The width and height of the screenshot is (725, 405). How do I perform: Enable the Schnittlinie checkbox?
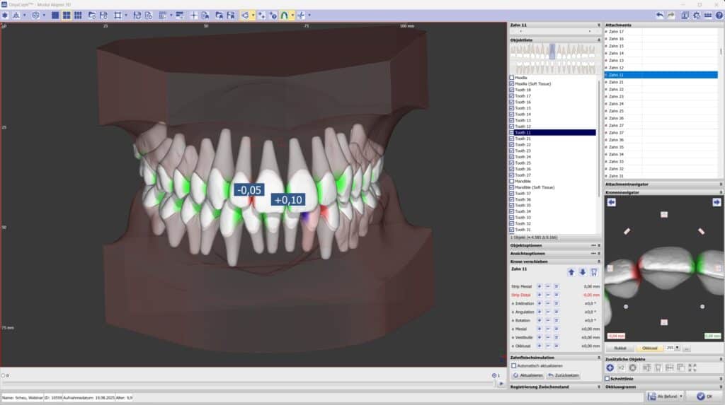pyautogui.click(x=607, y=378)
